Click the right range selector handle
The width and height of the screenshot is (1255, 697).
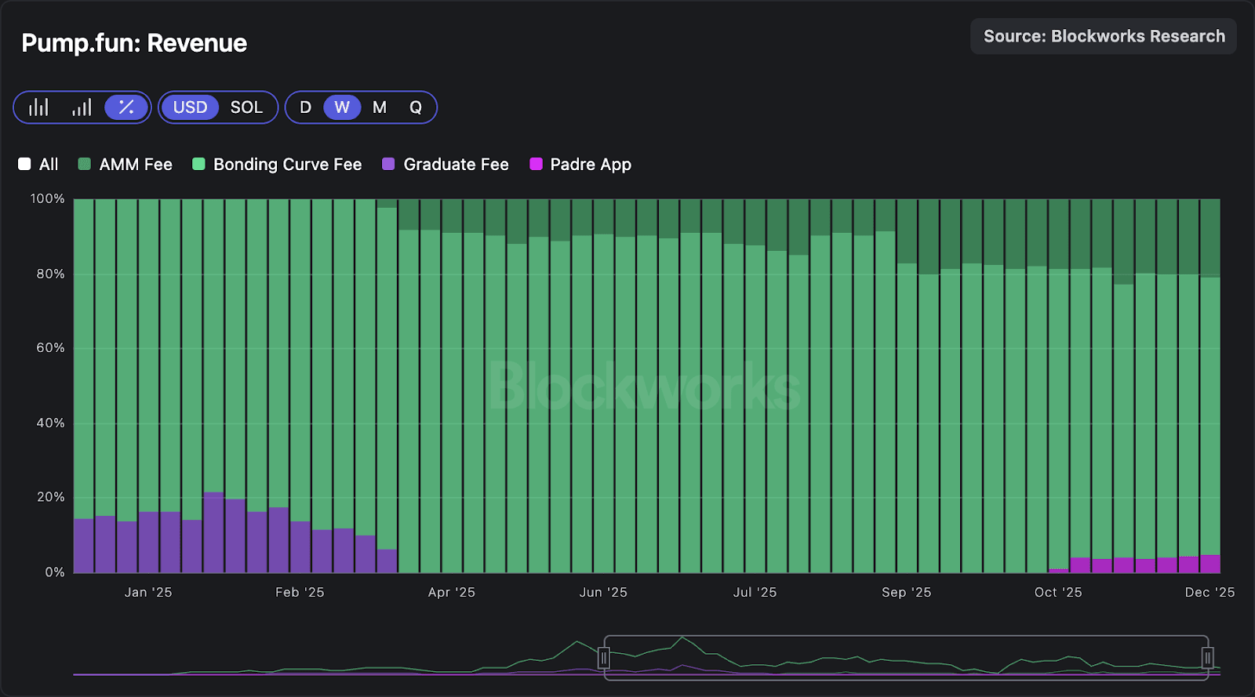1208,658
